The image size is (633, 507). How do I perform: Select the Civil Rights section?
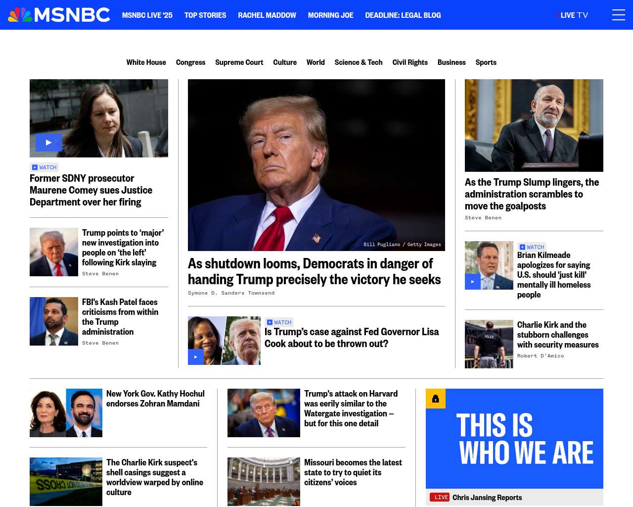tap(410, 62)
